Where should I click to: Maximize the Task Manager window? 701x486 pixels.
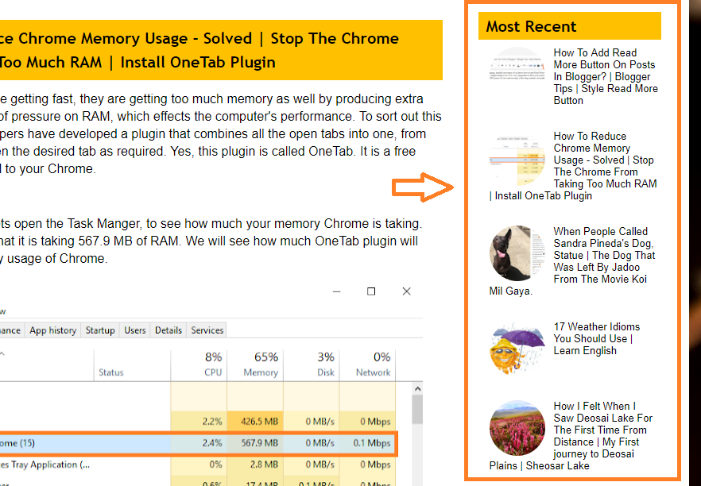point(371,291)
